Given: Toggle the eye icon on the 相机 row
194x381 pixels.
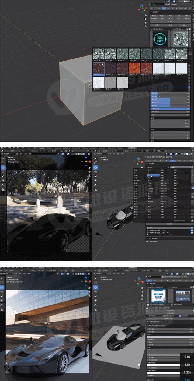Looking at the screenshot, I should coord(192,227).
